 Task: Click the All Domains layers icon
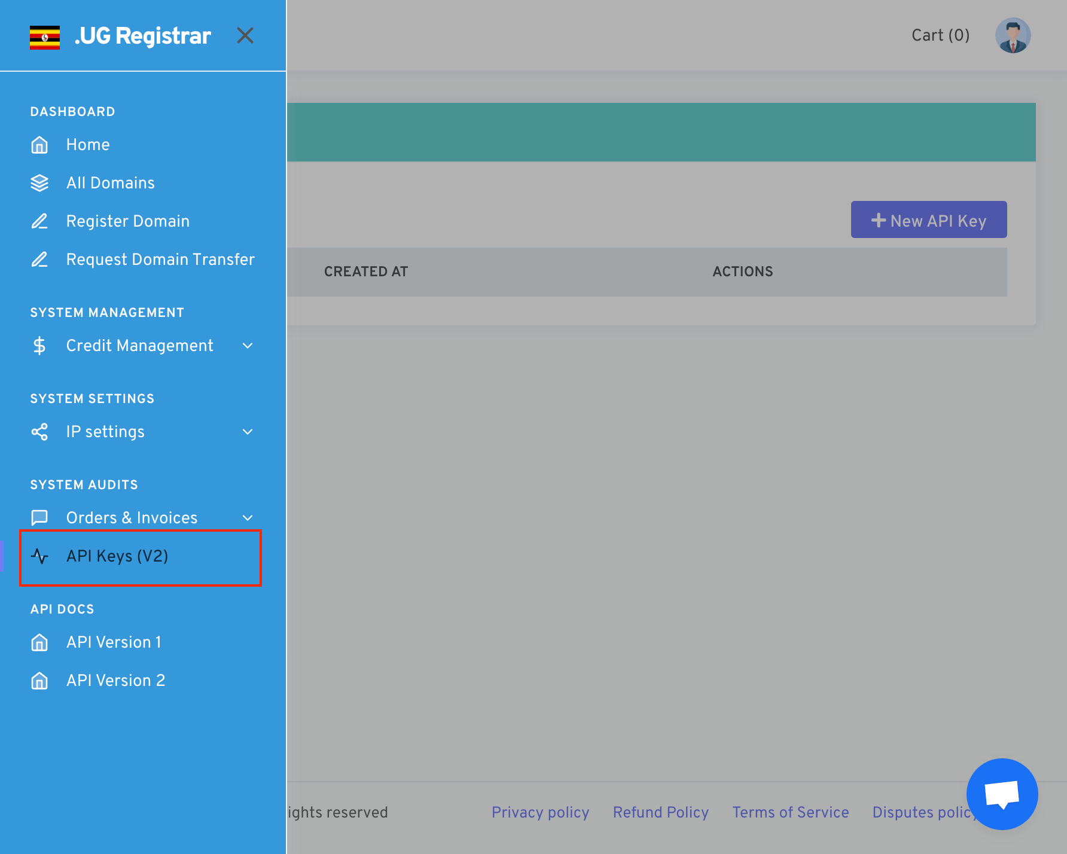(x=39, y=183)
